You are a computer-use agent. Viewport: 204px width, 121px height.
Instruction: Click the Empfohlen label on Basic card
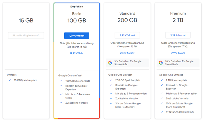click(x=77, y=7)
